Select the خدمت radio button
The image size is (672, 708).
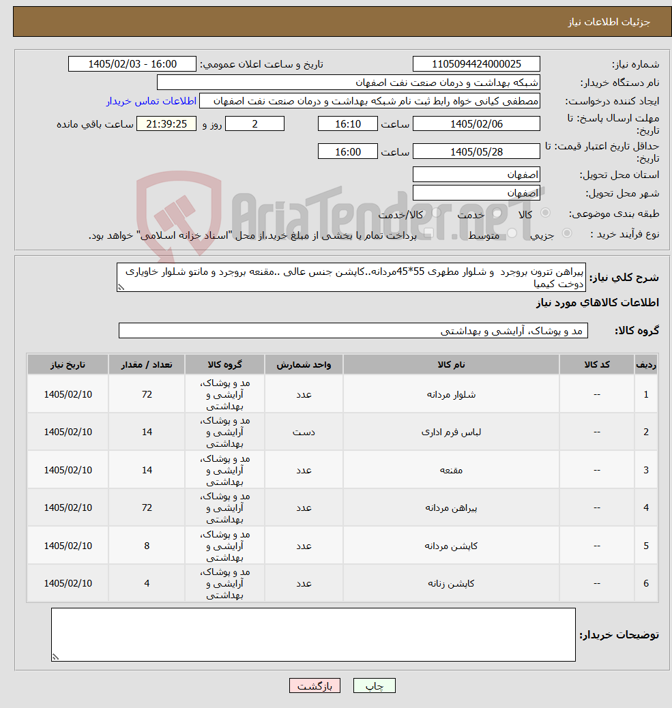tap(497, 213)
